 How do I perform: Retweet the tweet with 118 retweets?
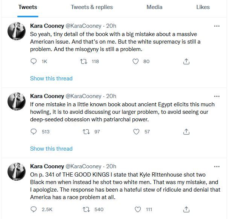[x=84, y=61]
